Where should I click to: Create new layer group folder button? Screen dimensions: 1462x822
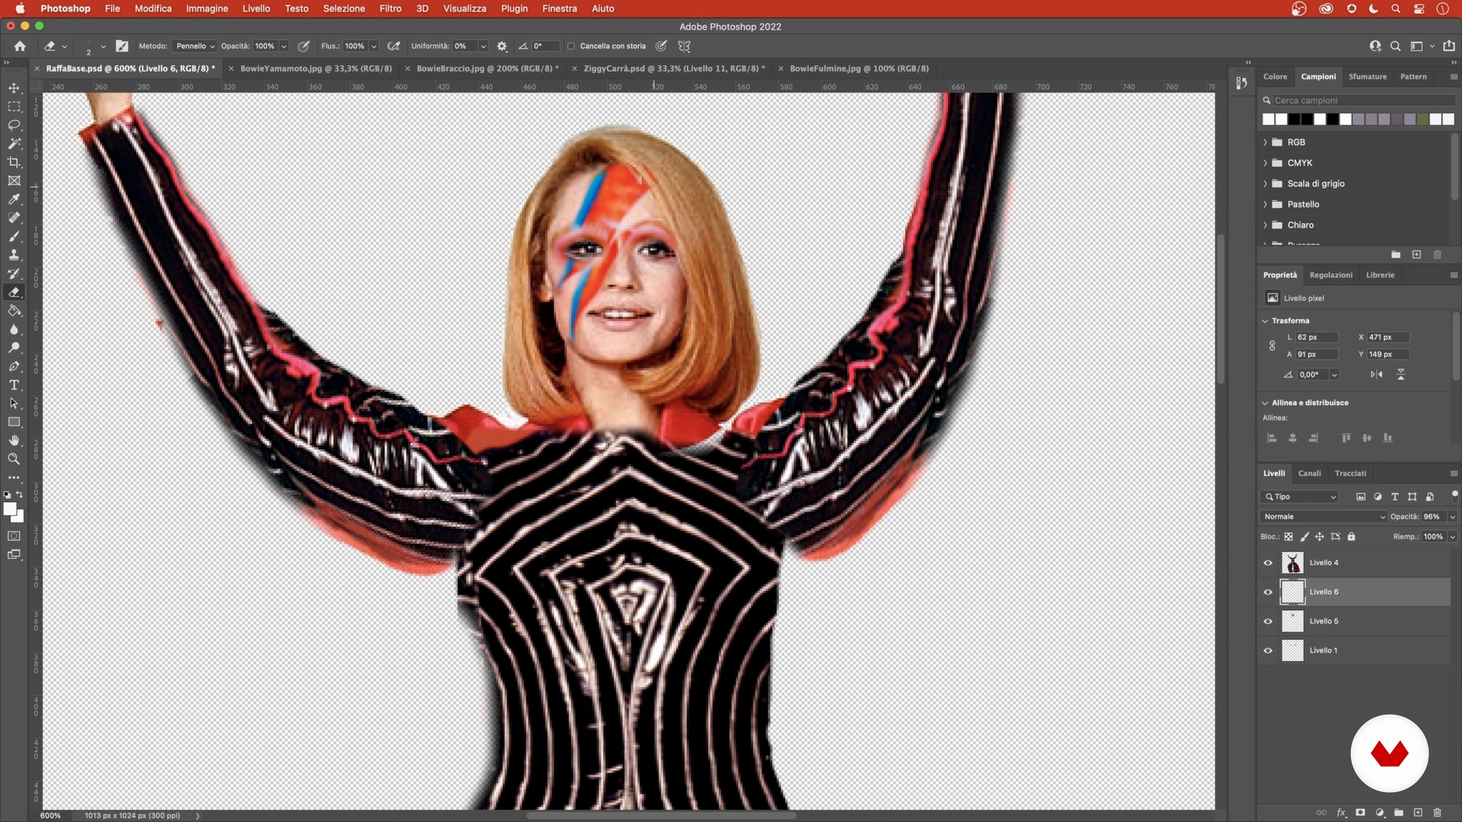(x=1399, y=812)
